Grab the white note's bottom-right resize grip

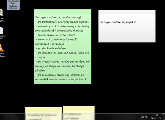(154, 41)
